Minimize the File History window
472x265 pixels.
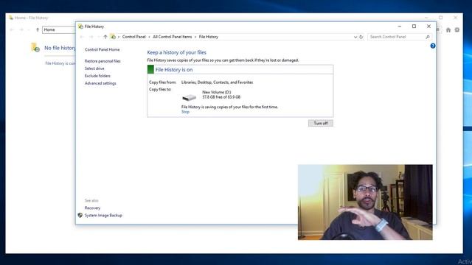(x=400, y=26)
